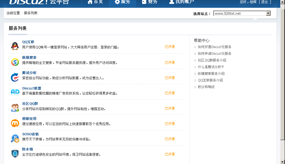This screenshot has height=164, width=285.
Task: Click the wallet icon beside 财务
Action: coord(144,2)
